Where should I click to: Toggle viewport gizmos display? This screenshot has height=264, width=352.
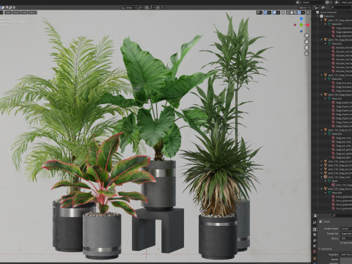[x=265, y=12]
